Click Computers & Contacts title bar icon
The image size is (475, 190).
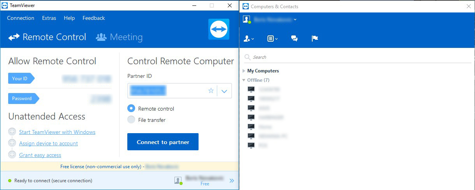point(246,6)
